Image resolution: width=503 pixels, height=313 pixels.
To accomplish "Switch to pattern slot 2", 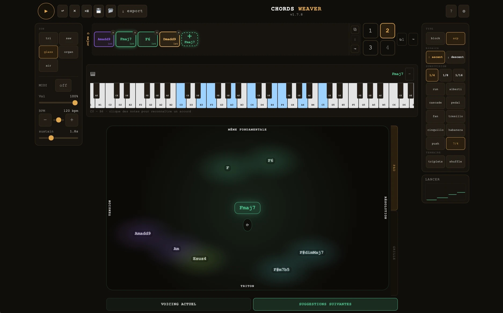I will (388, 31).
